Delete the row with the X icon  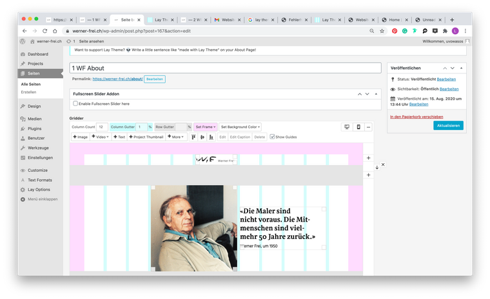coord(383,165)
